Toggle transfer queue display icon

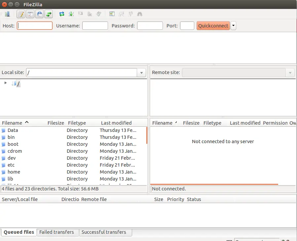pyautogui.click(x=49, y=14)
